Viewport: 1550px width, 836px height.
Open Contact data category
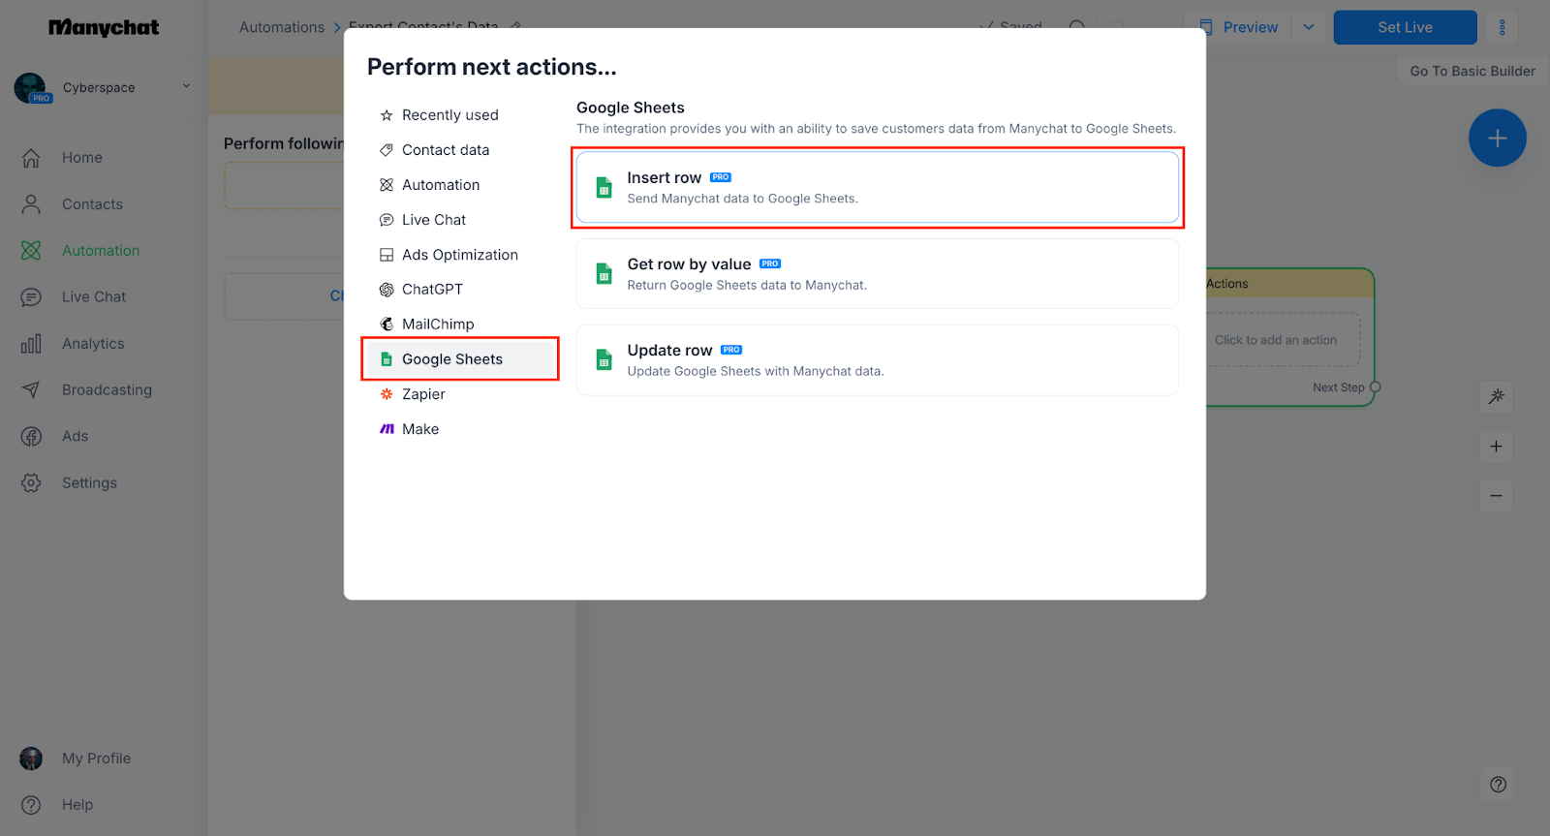pyautogui.click(x=445, y=150)
